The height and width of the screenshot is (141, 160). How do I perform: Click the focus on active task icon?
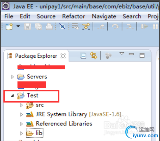point(108,56)
